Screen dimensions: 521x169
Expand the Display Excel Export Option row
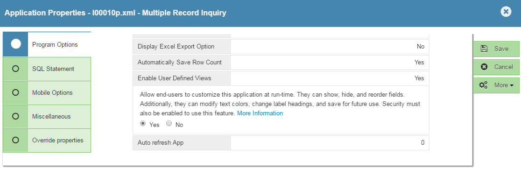point(281,47)
